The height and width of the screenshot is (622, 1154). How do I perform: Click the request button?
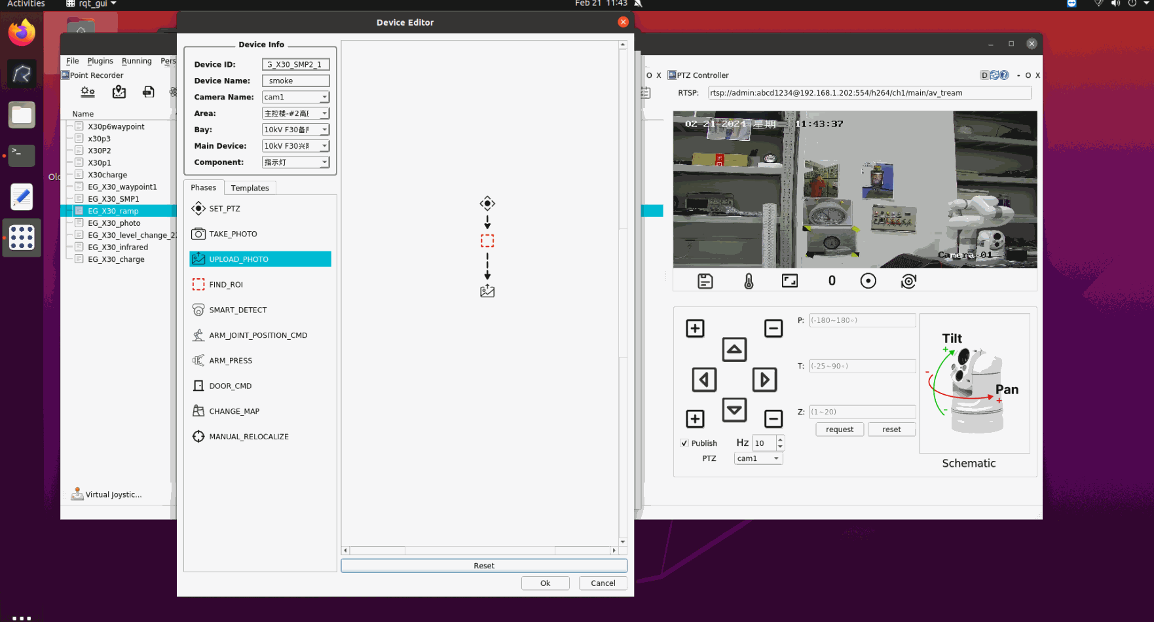pos(839,430)
